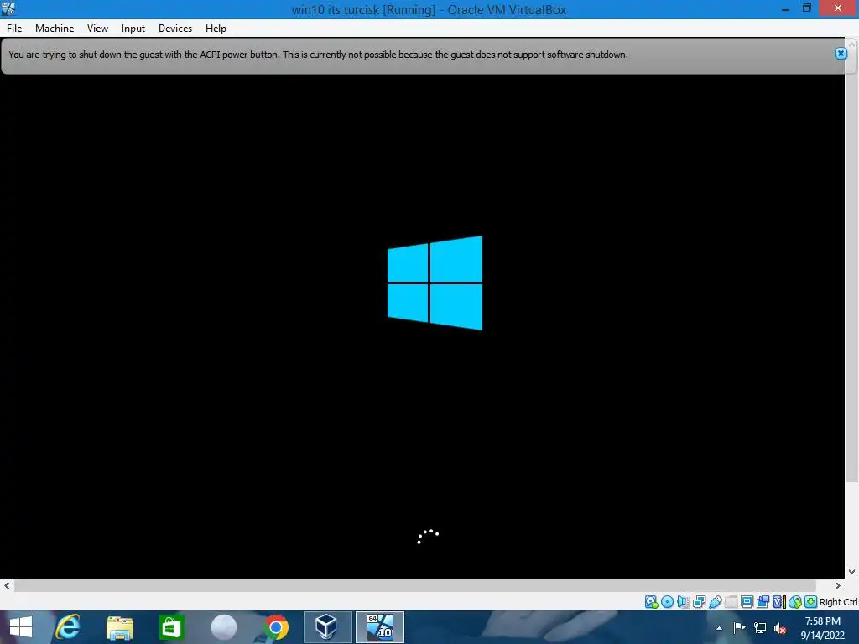Image resolution: width=859 pixels, height=644 pixels.
Task: Click the vertical scrollbar thumb
Action: point(852,267)
